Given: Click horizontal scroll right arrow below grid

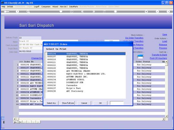Looking at the screenshot, I should tap(163, 119).
